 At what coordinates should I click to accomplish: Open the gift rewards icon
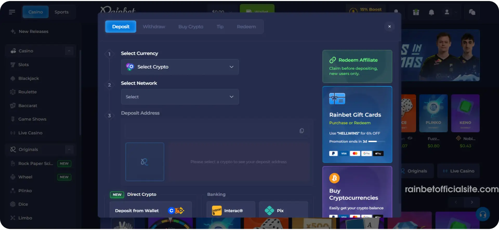pyautogui.click(x=416, y=12)
